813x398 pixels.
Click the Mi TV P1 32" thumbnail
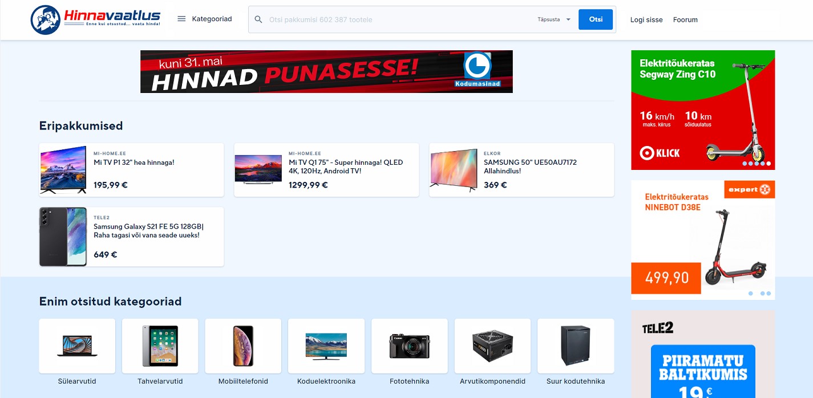[x=63, y=170]
